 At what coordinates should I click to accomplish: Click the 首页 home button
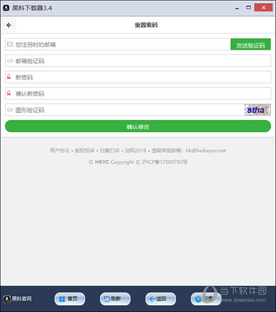(x=70, y=299)
